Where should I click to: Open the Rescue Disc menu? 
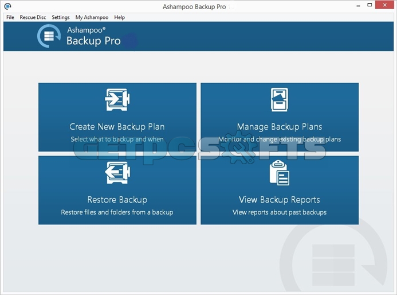tap(33, 17)
